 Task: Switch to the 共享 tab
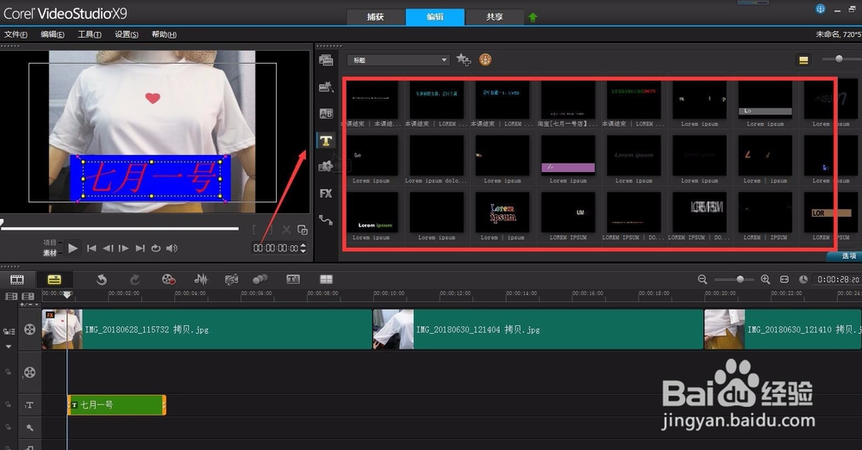[x=494, y=17]
